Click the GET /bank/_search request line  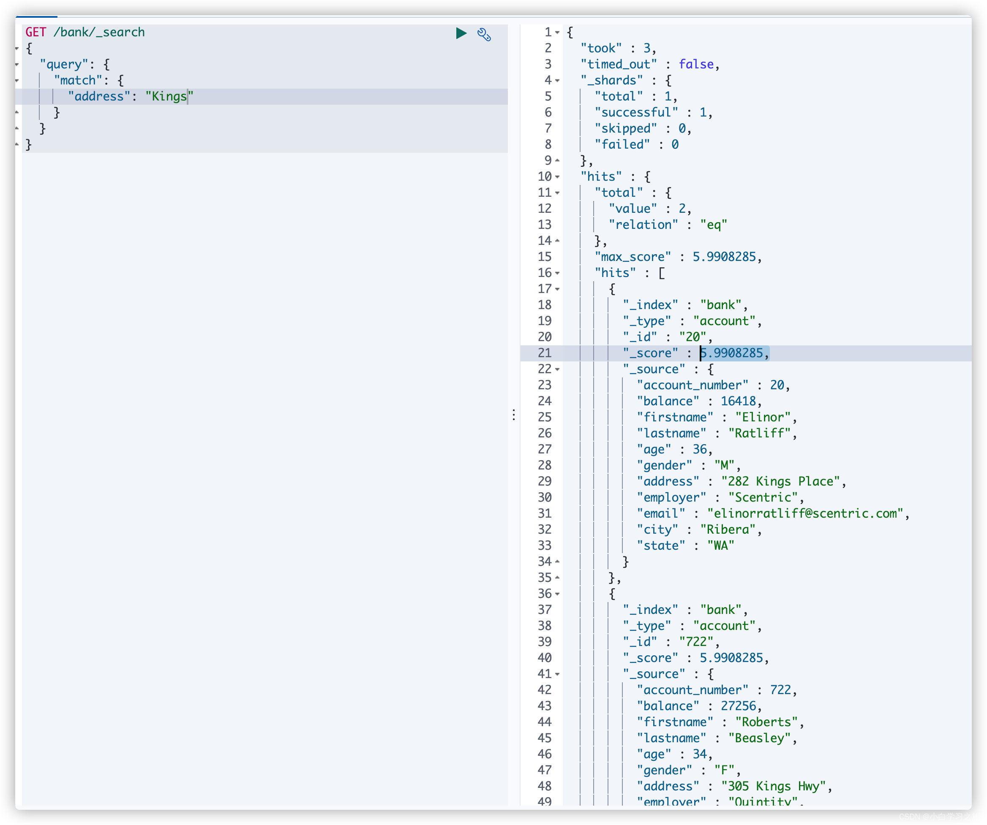(x=85, y=33)
